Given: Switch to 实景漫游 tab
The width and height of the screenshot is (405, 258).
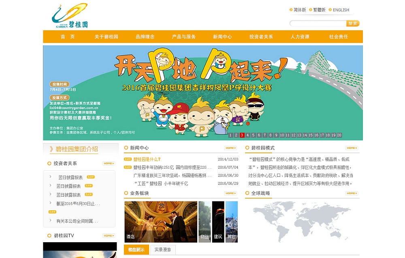Looking at the screenshot, I should point(163,250).
